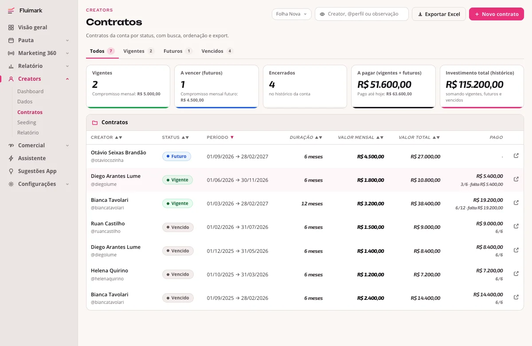Open Visão geral grid icon
Screen dimensions: 532x346
click(x=11, y=28)
